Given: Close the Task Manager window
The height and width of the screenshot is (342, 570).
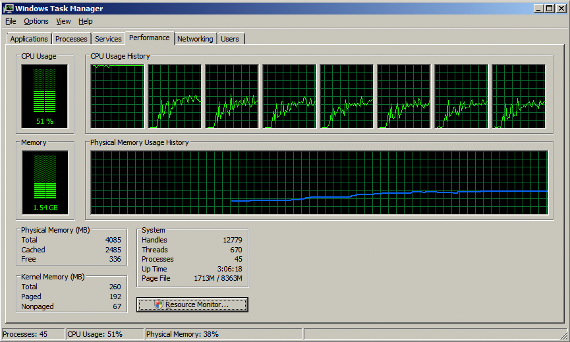Looking at the screenshot, I should tap(561, 9).
